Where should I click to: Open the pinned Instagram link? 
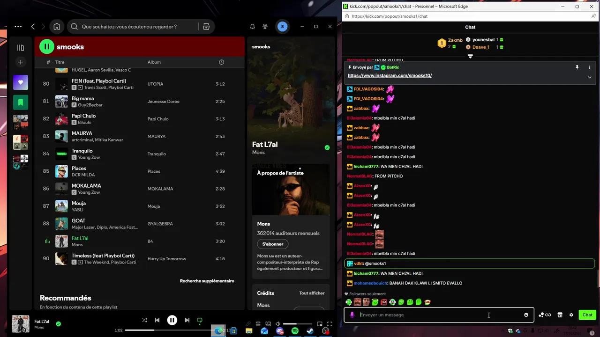(390, 75)
